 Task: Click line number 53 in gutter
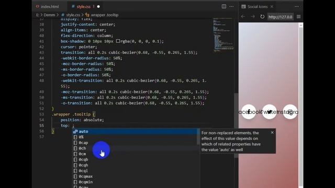(41, 114)
